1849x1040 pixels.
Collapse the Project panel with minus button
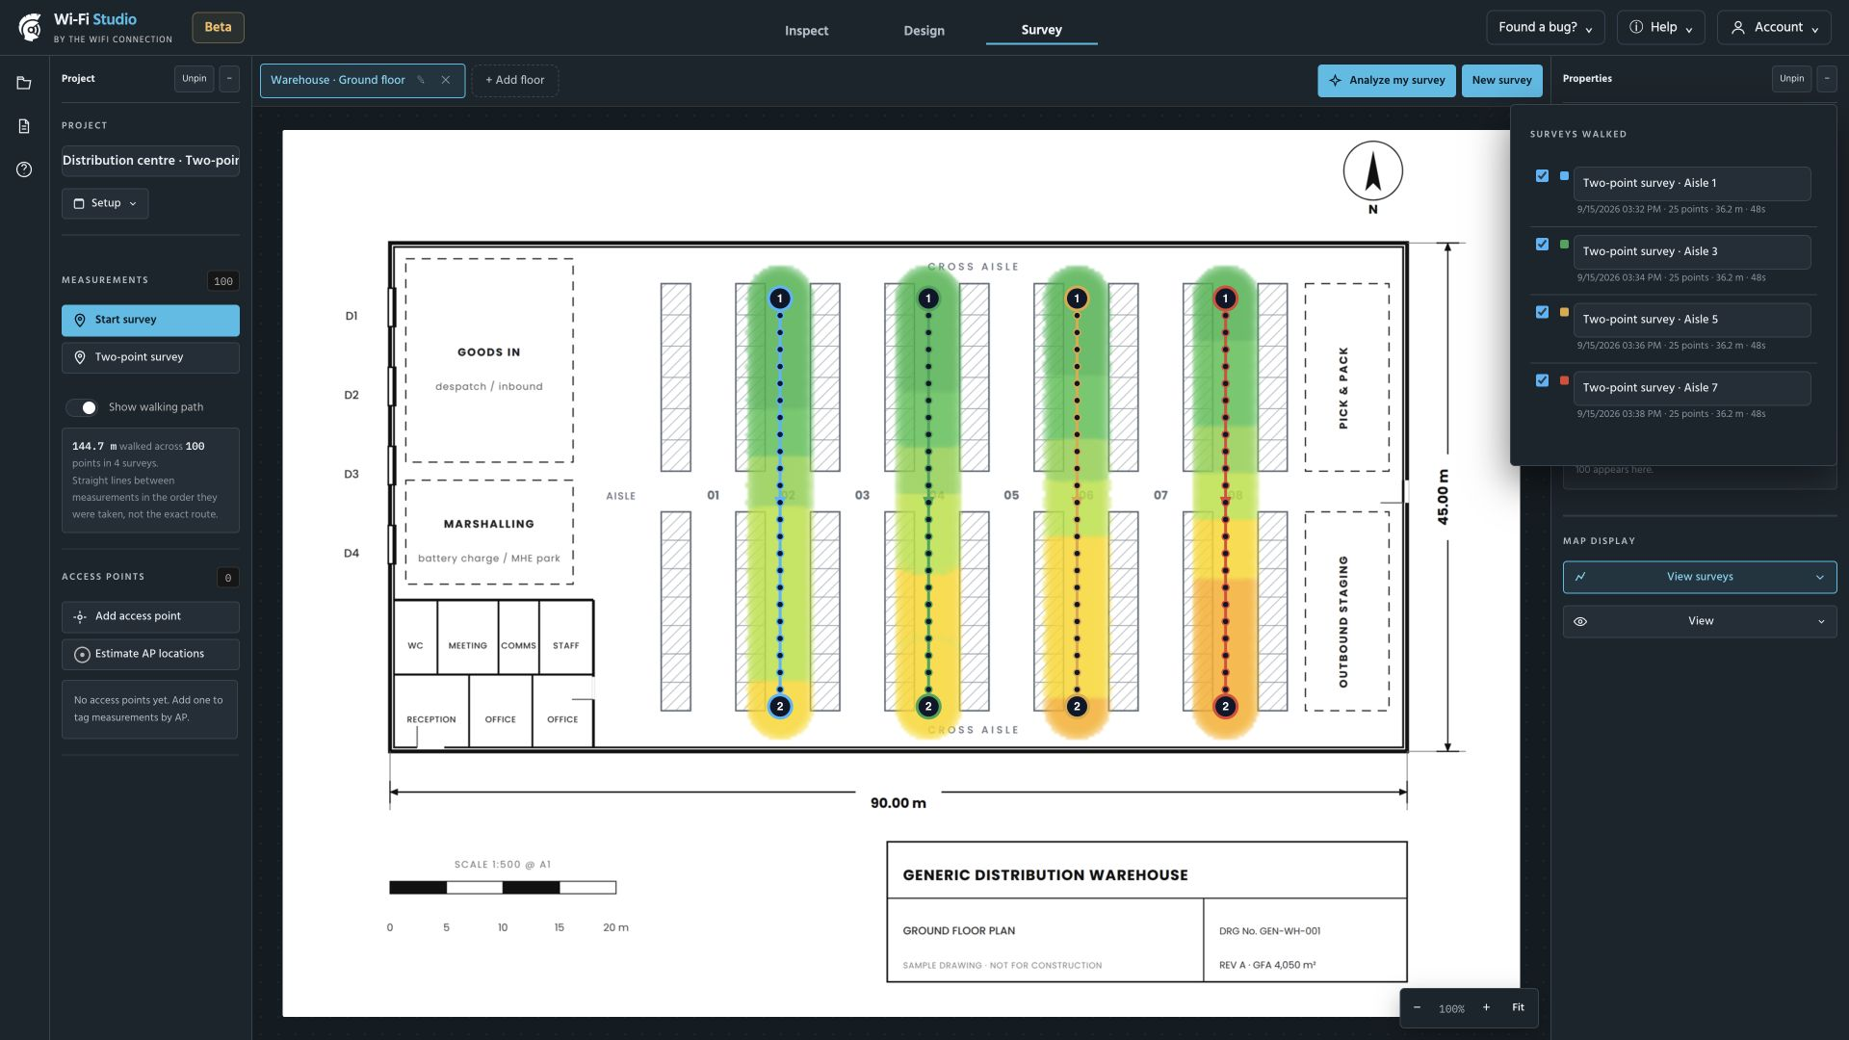229,79
